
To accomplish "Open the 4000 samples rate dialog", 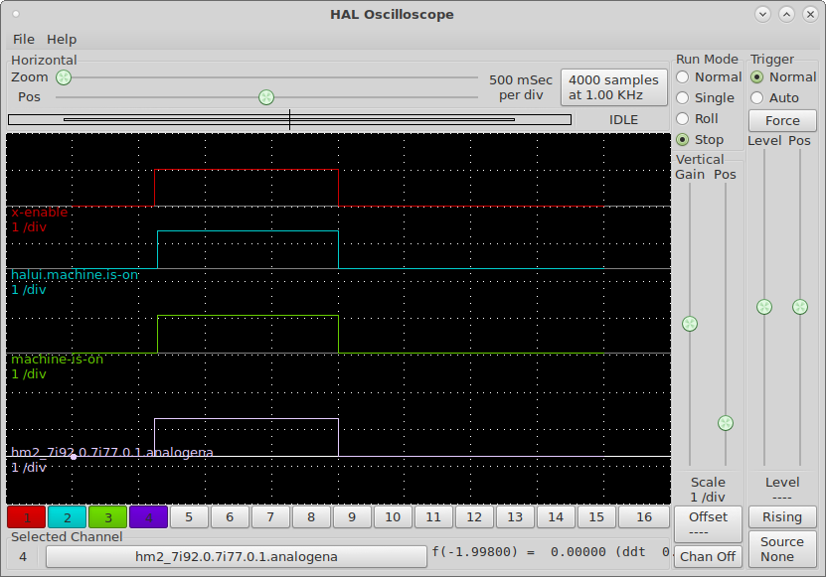I will (x=613, y=87).
